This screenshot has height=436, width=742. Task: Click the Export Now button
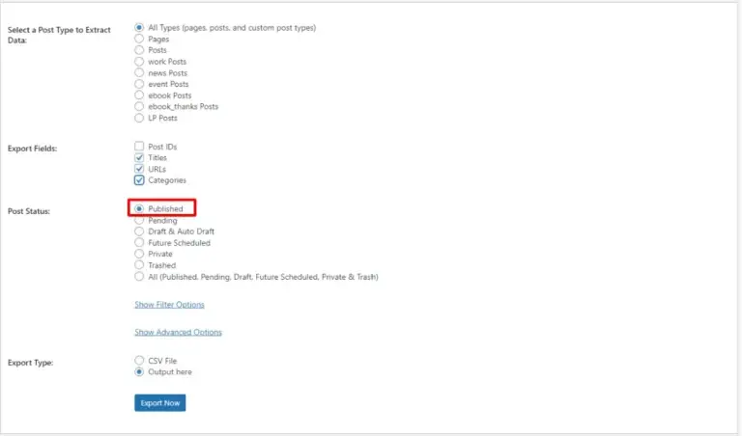click(159, 402)
